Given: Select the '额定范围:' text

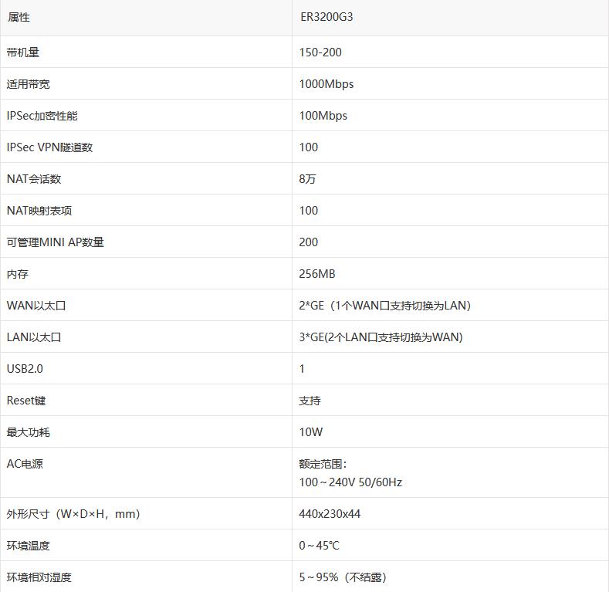Looking at the screenshot, I should [323, 464].
